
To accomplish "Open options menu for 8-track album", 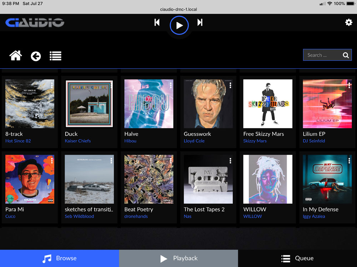I will point(52,85).
